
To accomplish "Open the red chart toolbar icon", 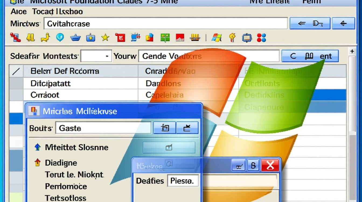I will click(180, 37).
